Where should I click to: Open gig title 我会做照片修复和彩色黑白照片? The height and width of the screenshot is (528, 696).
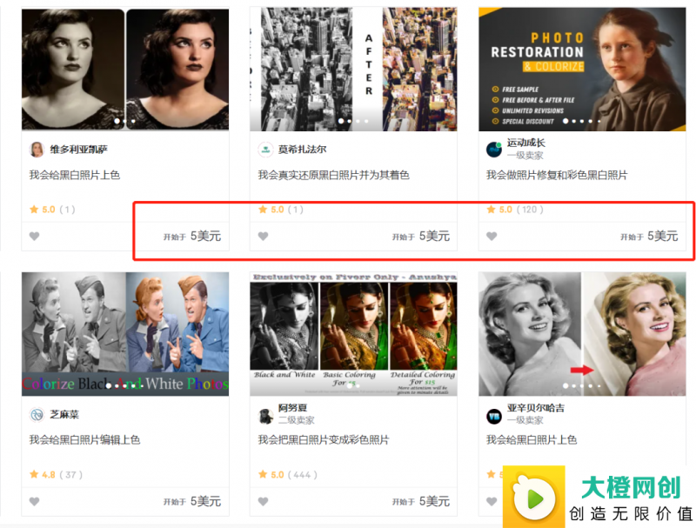[557, 175]
